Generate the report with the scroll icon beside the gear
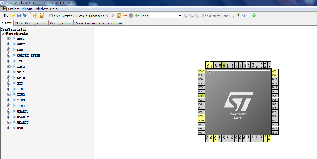 click(x=42, y=15)
